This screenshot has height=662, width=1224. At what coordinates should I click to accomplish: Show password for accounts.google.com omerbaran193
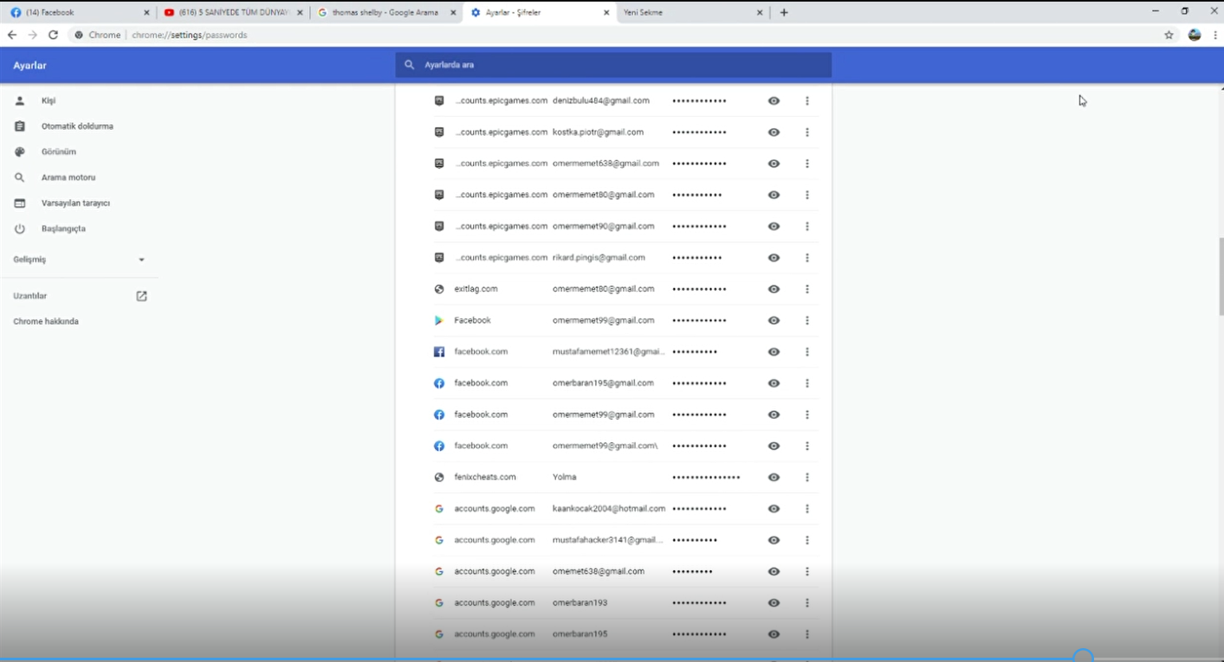774,603
